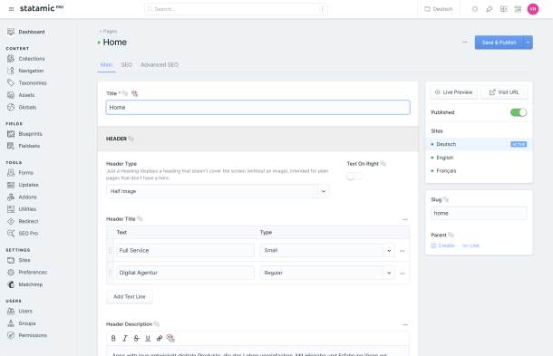The image size is (553, 356).
Task: Open Globals in the sidebar
Action: pos(22,107)
